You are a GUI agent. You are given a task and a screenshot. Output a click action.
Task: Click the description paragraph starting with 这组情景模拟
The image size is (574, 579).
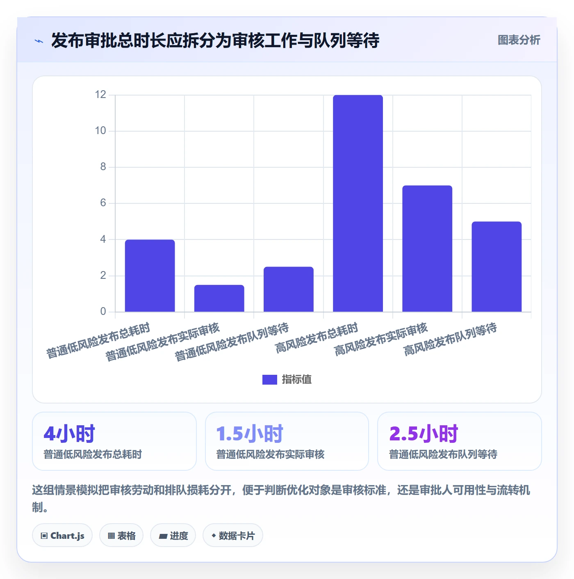pos(281,499)
